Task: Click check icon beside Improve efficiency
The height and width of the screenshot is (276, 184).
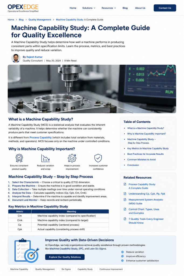Action: point(122,256)
